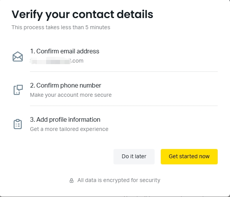The image size is (230, 197).
Task: Open the Add profile information step
Action: coord(65,119)
